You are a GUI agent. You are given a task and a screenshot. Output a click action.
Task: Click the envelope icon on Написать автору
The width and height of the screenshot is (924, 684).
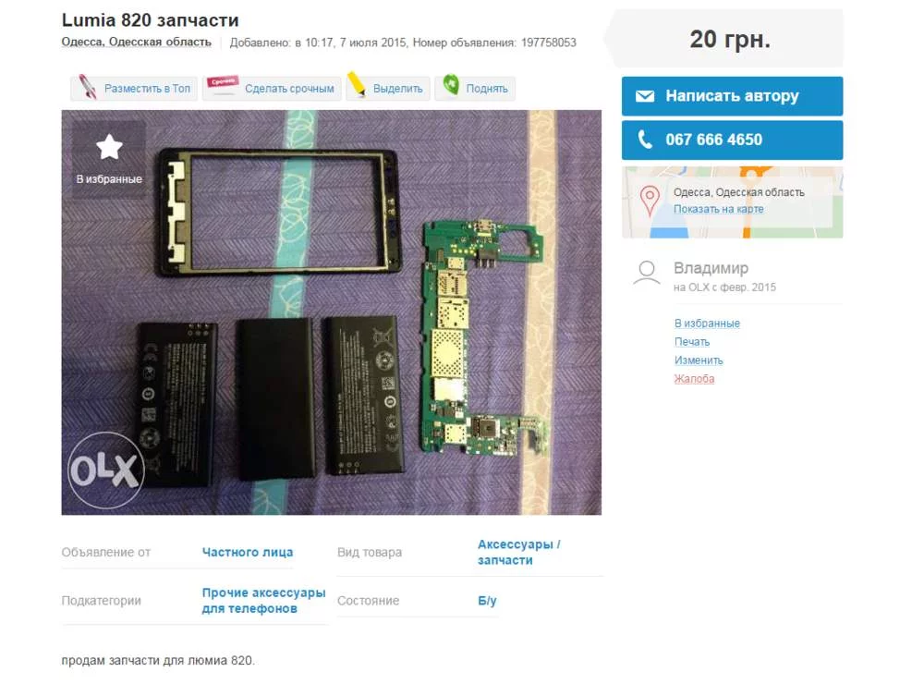tap(645, 96)
